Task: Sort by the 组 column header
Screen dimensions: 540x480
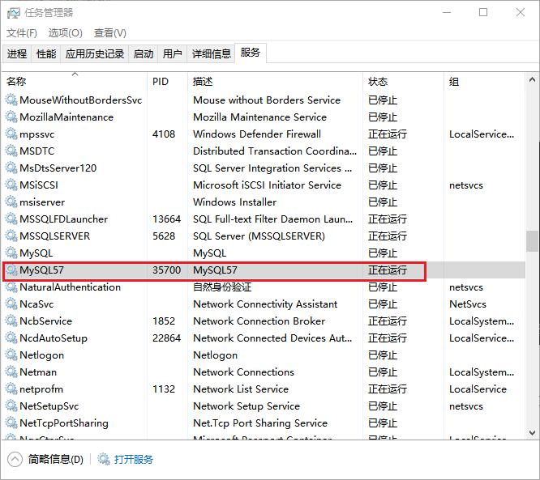Action: point(485,82)
